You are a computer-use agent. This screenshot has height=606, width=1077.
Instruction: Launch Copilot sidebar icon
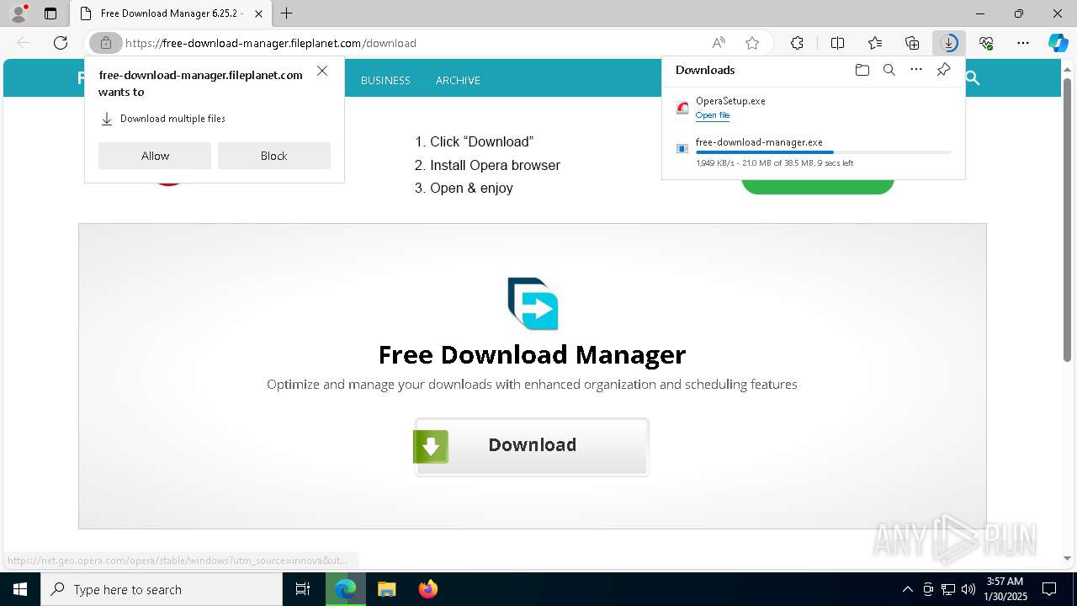point(1058,43)
